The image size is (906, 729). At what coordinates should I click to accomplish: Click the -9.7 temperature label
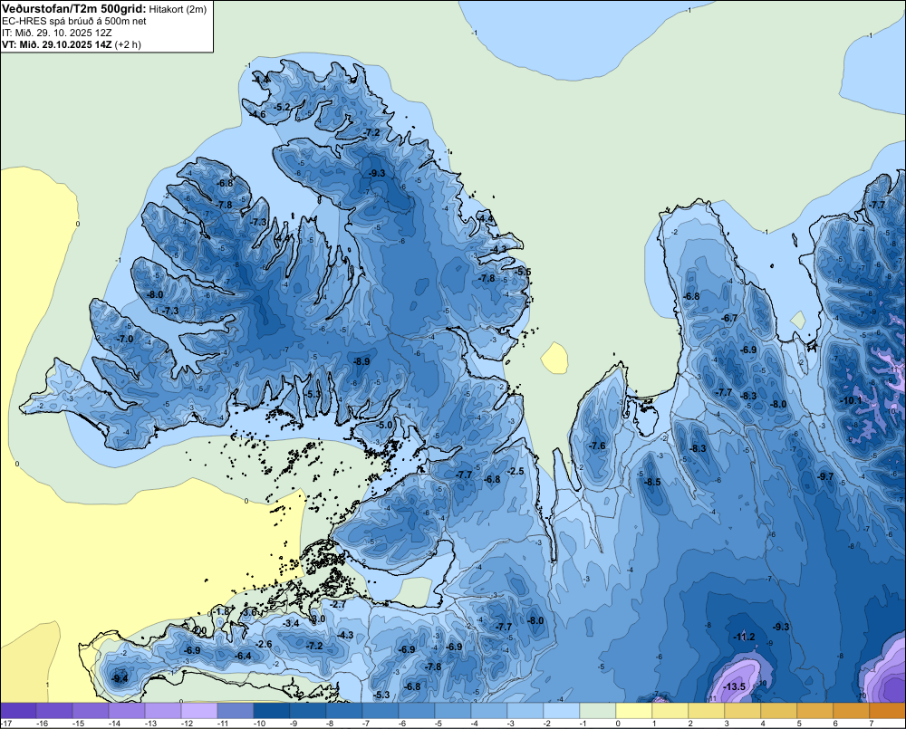click(826, 476)
